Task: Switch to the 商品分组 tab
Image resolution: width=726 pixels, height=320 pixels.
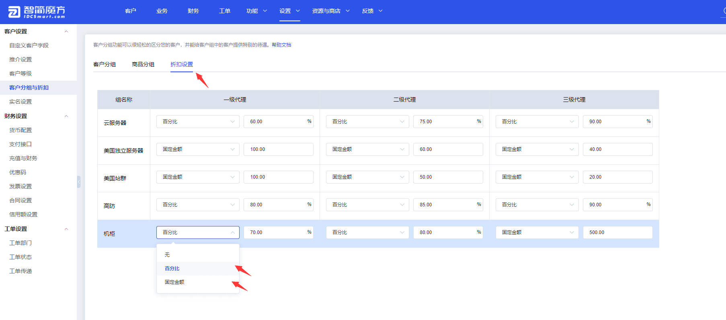Action: coord(143,64)
